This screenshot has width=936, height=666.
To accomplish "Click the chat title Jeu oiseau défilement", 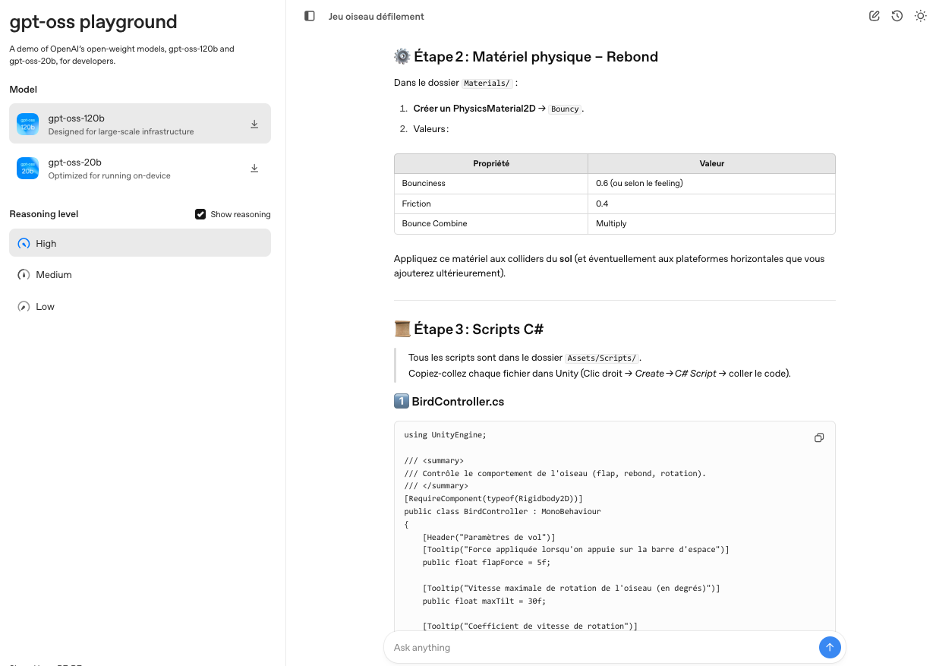I will 377,16.
